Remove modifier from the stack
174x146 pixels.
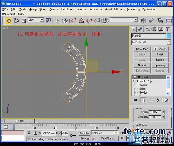coord(158,100)
